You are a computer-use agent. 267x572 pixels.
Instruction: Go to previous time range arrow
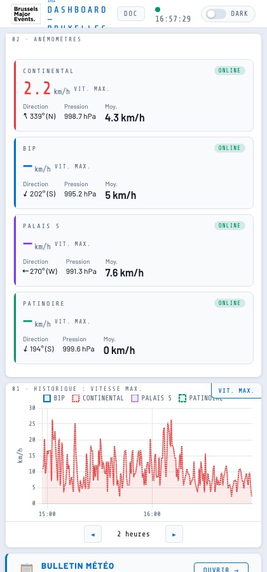(93, 534)
